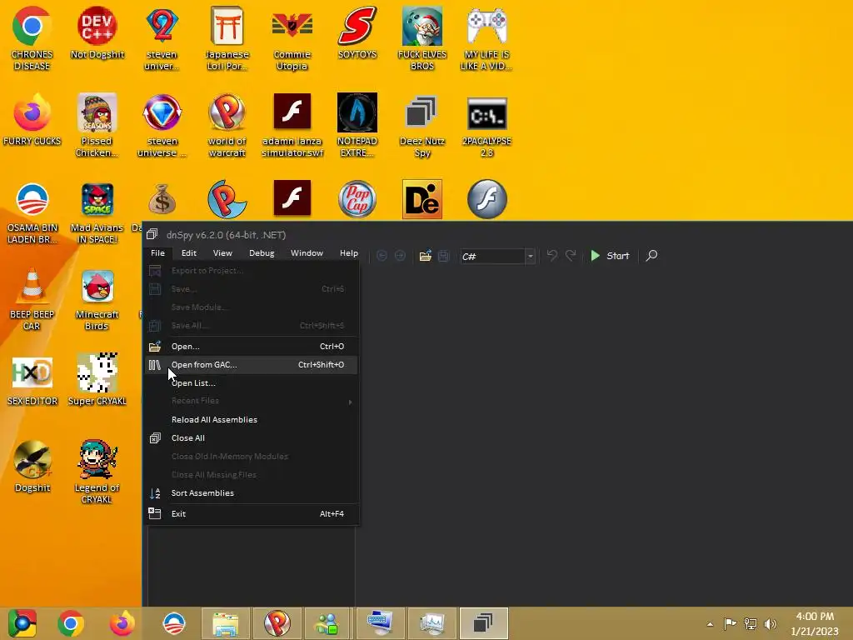The height and width of the screenshot is (640, 853).
Task: Open the clock showing 4:00 PM
Action: pyautogui.click(x=815, y=623)
